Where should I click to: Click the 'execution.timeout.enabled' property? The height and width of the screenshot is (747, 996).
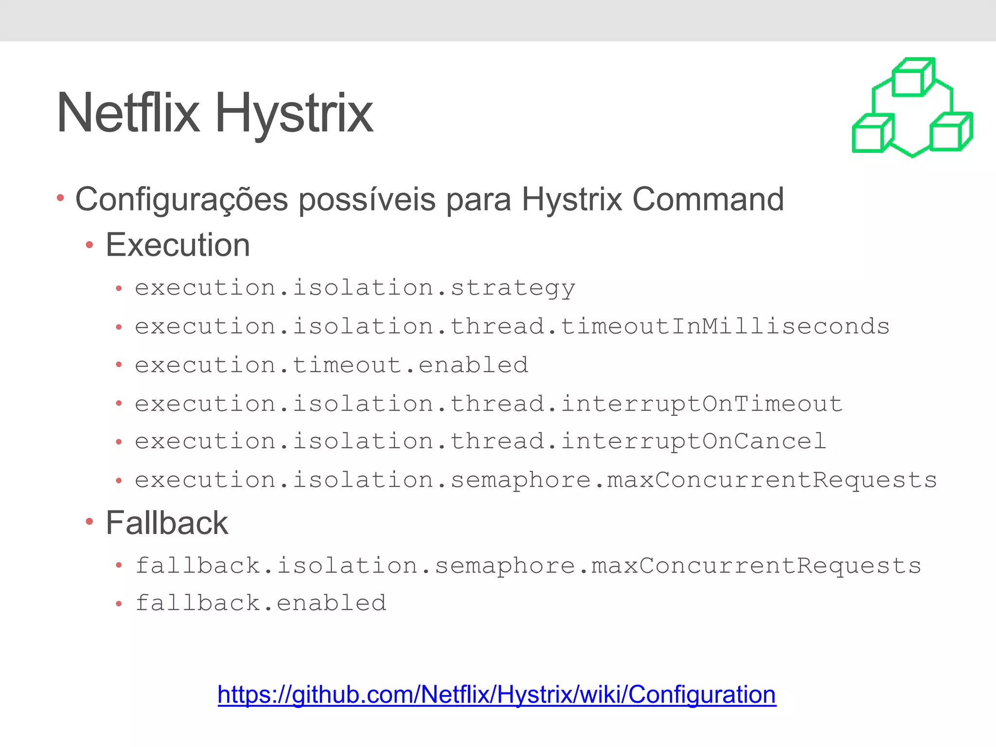coord(332,365)
